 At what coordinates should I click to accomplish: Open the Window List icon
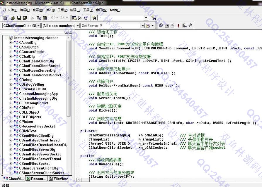coord(86,18)
